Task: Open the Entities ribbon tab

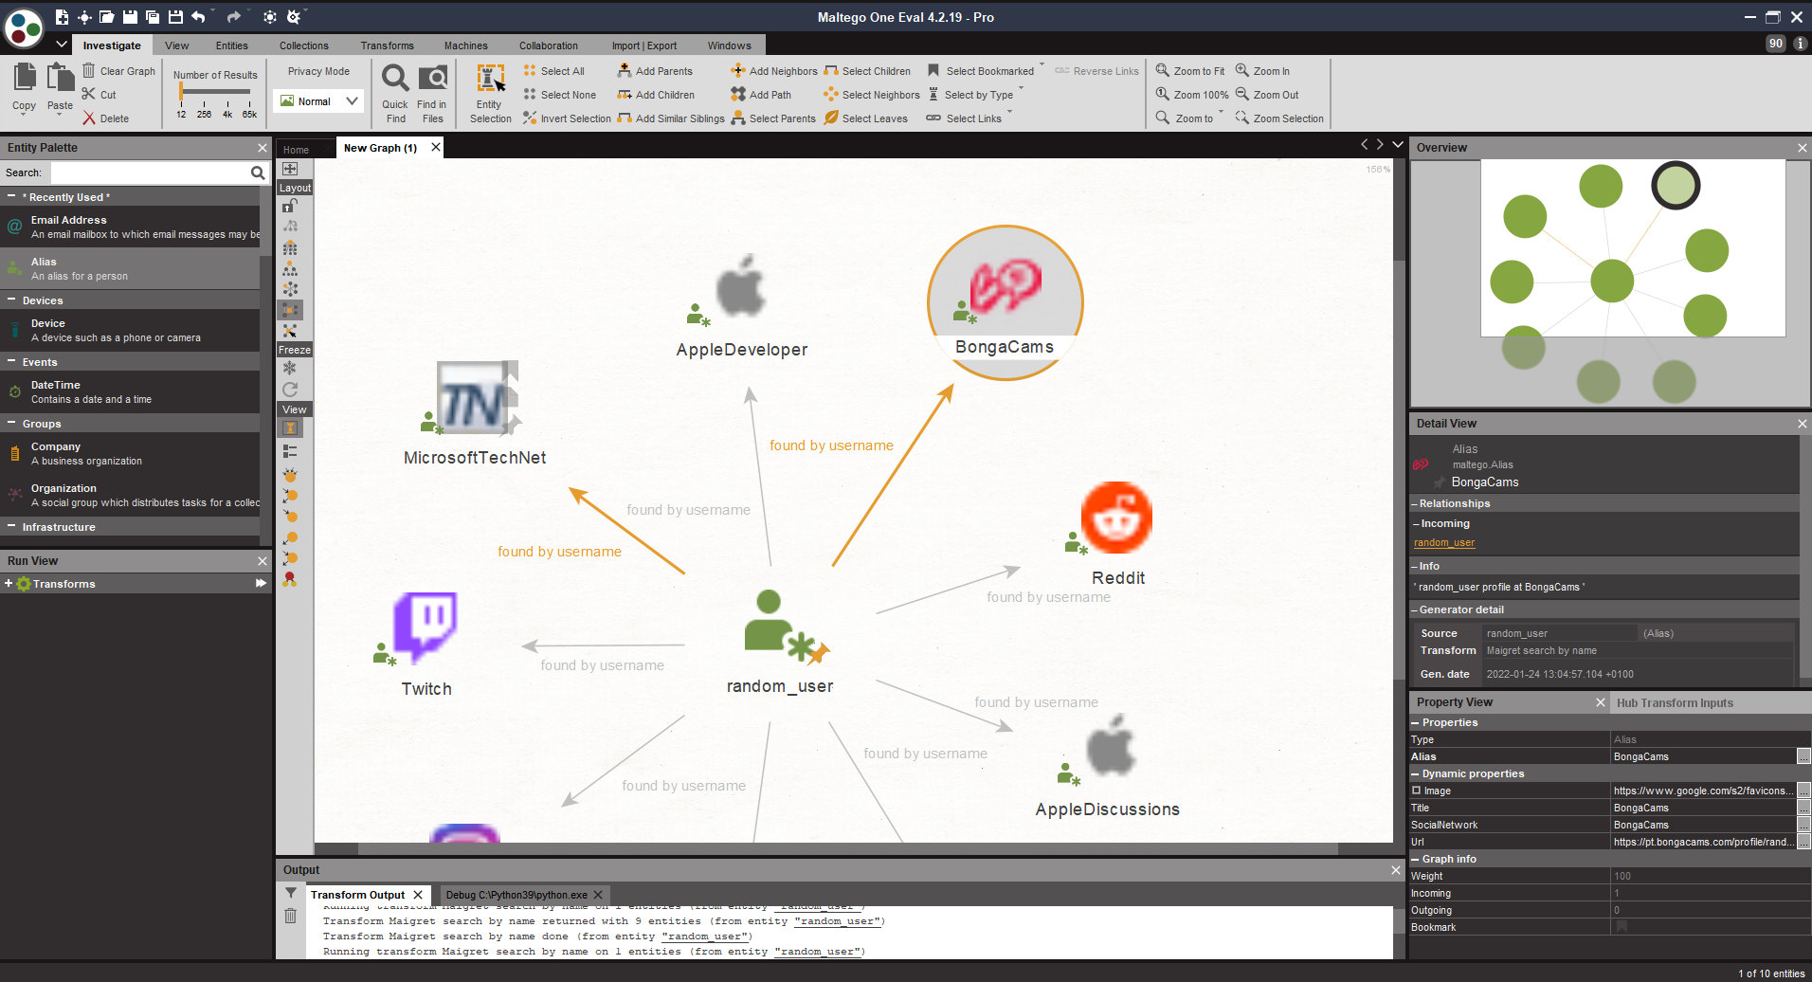Action: [x=231, y=45]
